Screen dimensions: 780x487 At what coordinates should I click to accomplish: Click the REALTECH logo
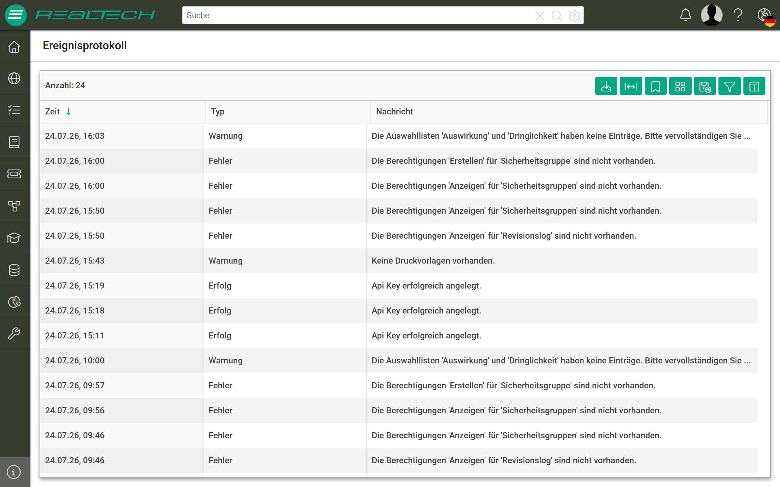95,15
